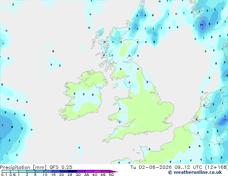Image resolution: width=228 pixels, height=176 pixels.
Task: Click the 'Precipitation [mm]' title text
Action: tap(23, 167)
